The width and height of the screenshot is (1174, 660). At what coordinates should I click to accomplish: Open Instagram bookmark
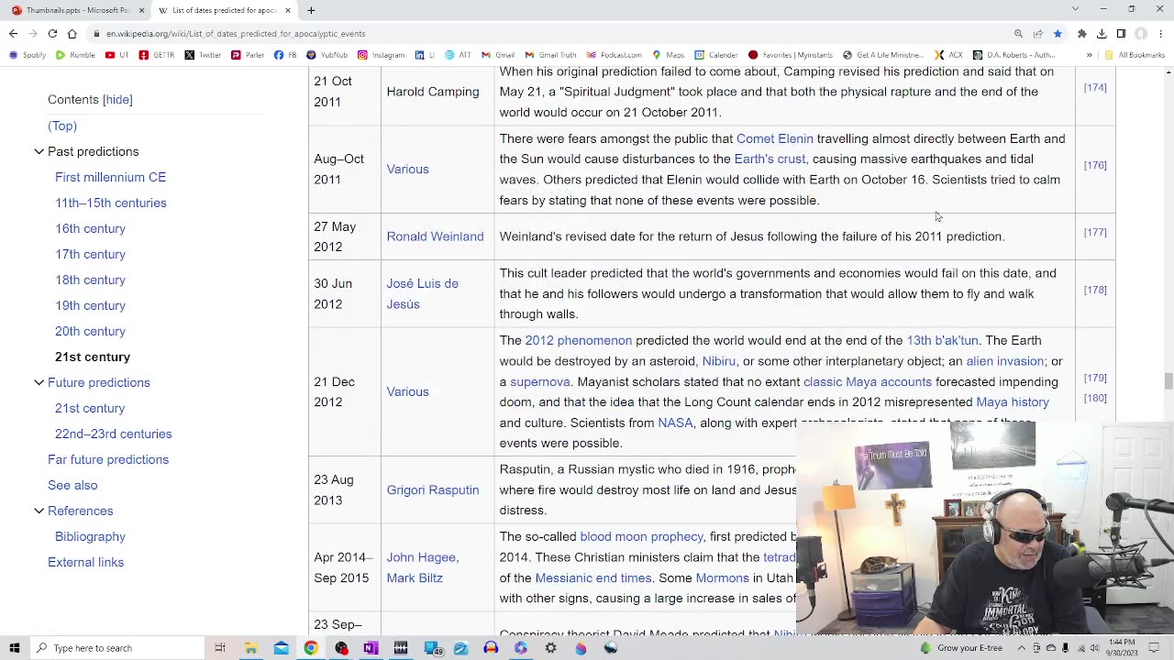pos(382,55)
